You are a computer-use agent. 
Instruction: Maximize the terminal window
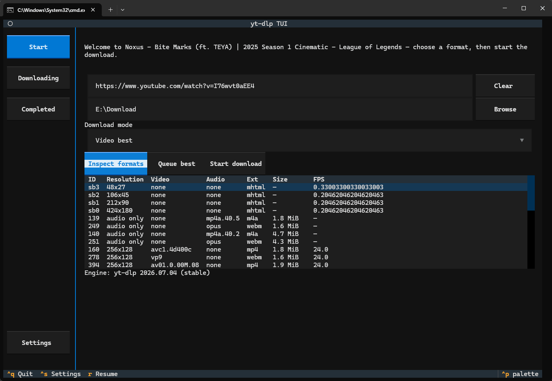click(x=524, y=8)
